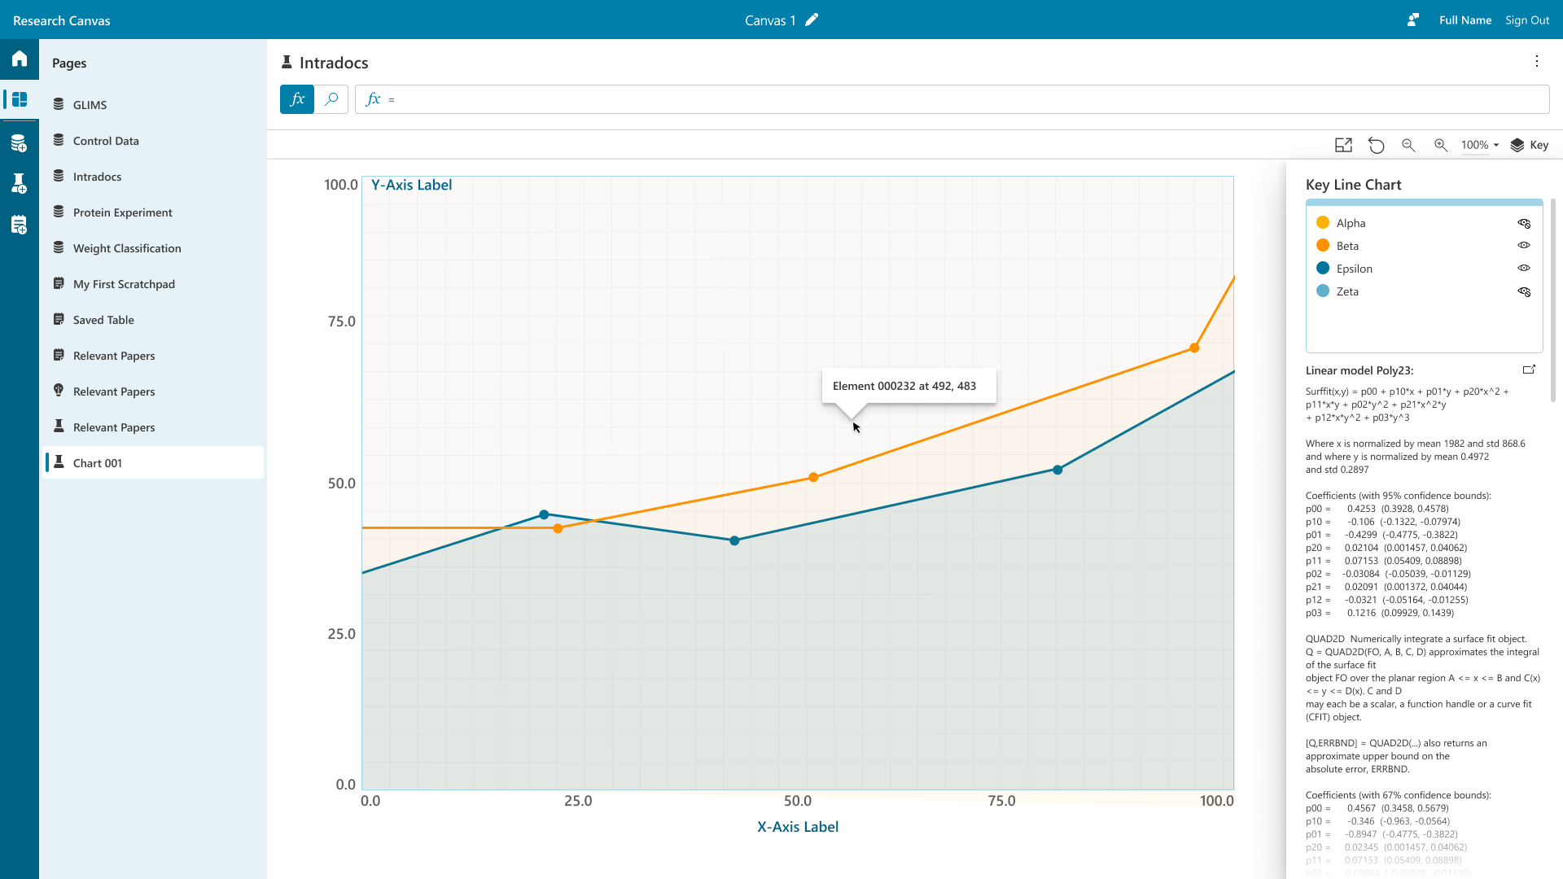1563x879 pixels.
Task: Click the Epsilon color swatch in key
Action: [x=1323, y=269]
